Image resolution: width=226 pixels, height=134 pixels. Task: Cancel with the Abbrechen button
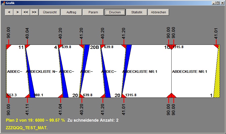(158, 12)
